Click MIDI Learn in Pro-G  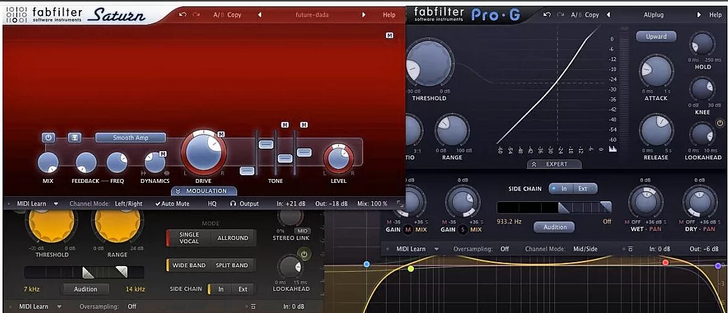[411, 249]
